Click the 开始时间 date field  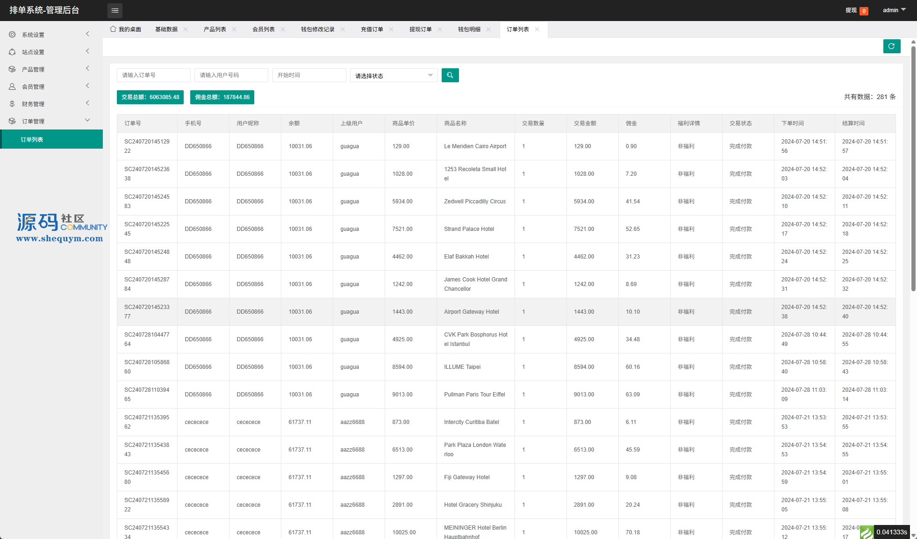[309, 75]
